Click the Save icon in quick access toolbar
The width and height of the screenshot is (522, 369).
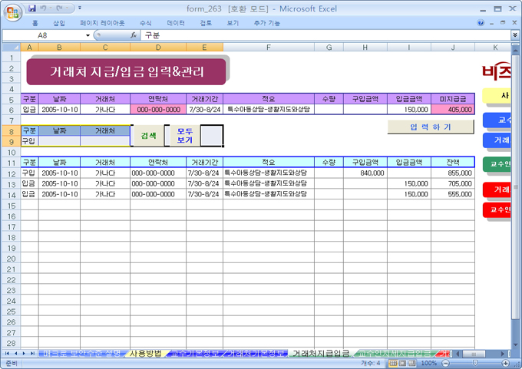33,8
